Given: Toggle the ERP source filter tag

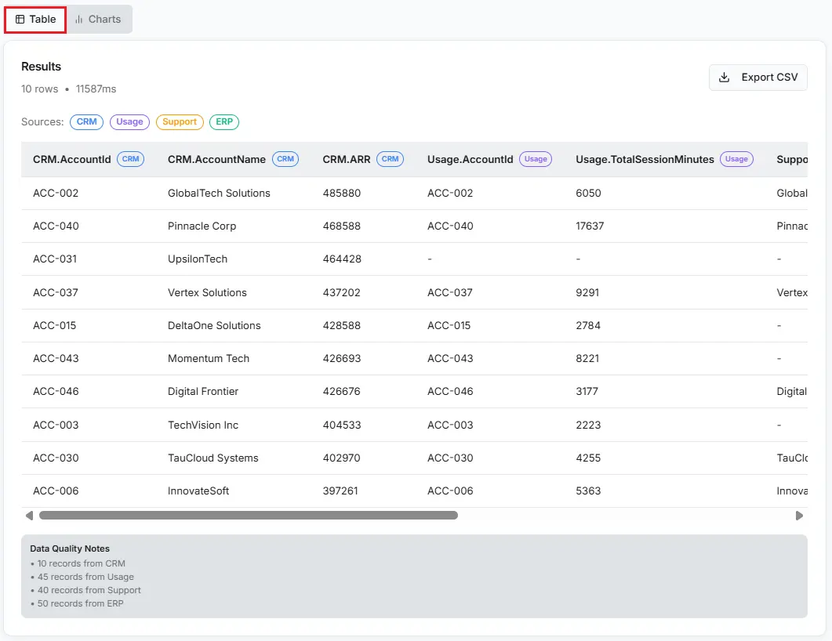Looking at the screenshot, I should tap(224, 122).
